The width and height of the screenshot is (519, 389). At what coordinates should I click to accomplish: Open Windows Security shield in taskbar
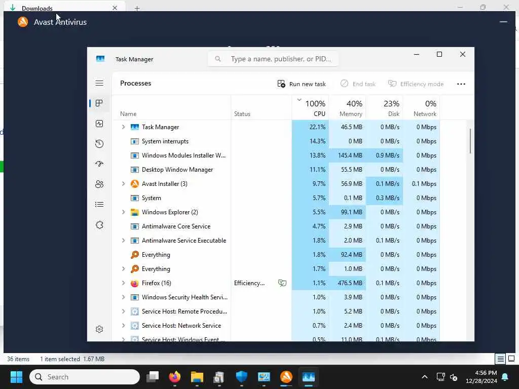[242, 377]
